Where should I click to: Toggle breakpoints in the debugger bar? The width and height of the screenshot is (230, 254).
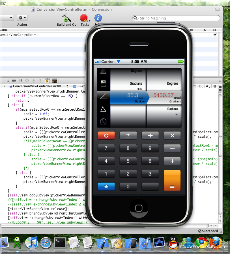(14, 81)
